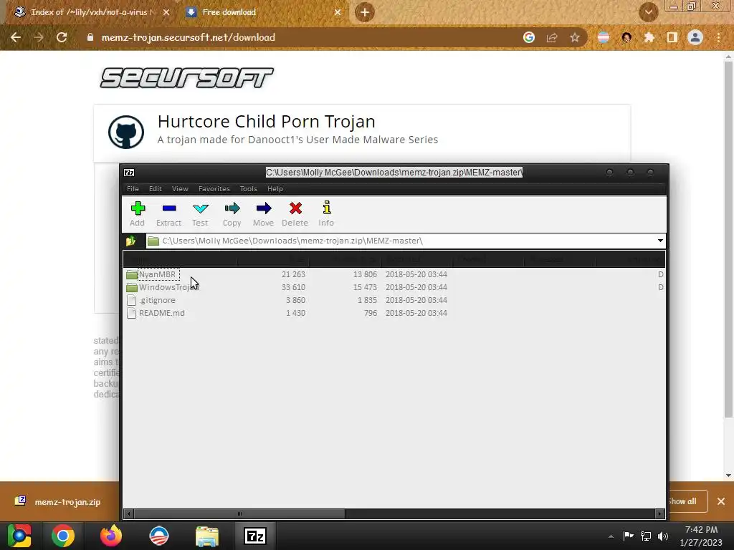Bookmark this page with the star icon
734x550 pixels.
point(575,37)
